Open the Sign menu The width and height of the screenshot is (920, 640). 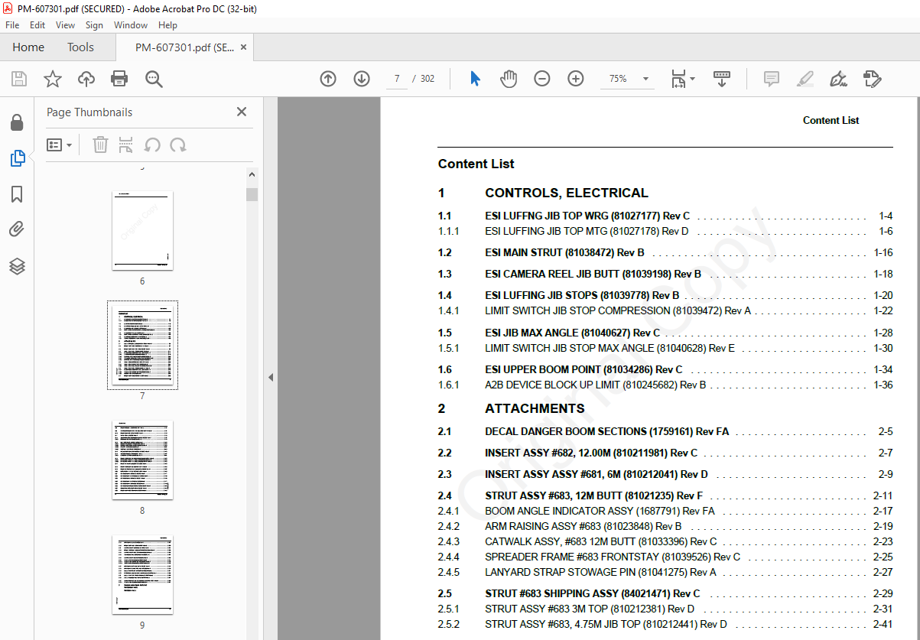(x=94, y=25)
